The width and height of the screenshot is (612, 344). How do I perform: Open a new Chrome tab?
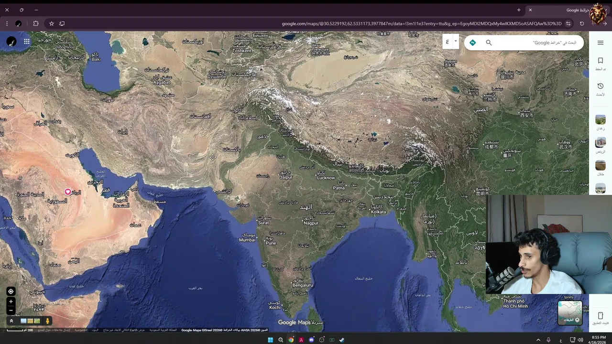tap(519, 10)
